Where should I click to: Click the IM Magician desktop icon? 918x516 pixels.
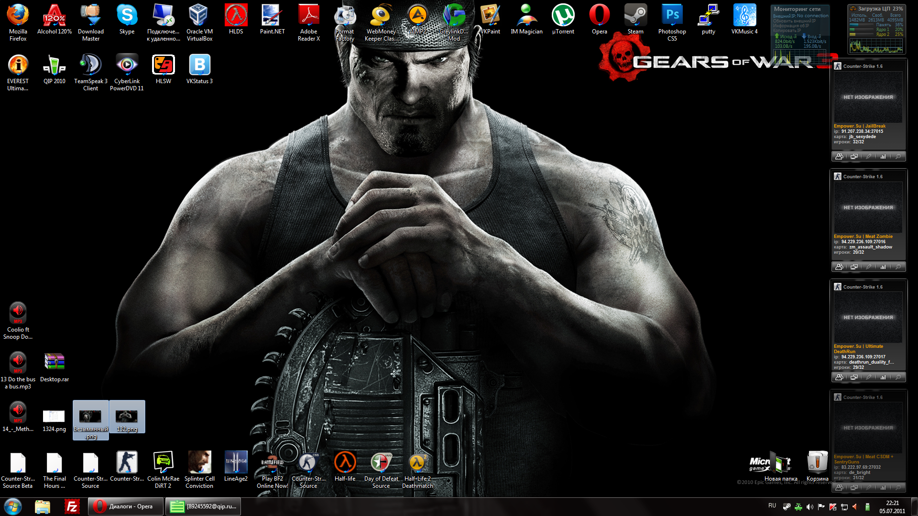coord(526,20)
